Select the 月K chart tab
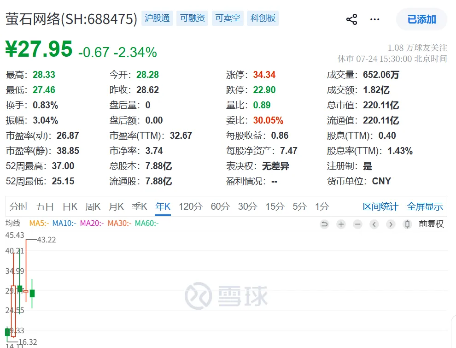 (x=116, y=206)
